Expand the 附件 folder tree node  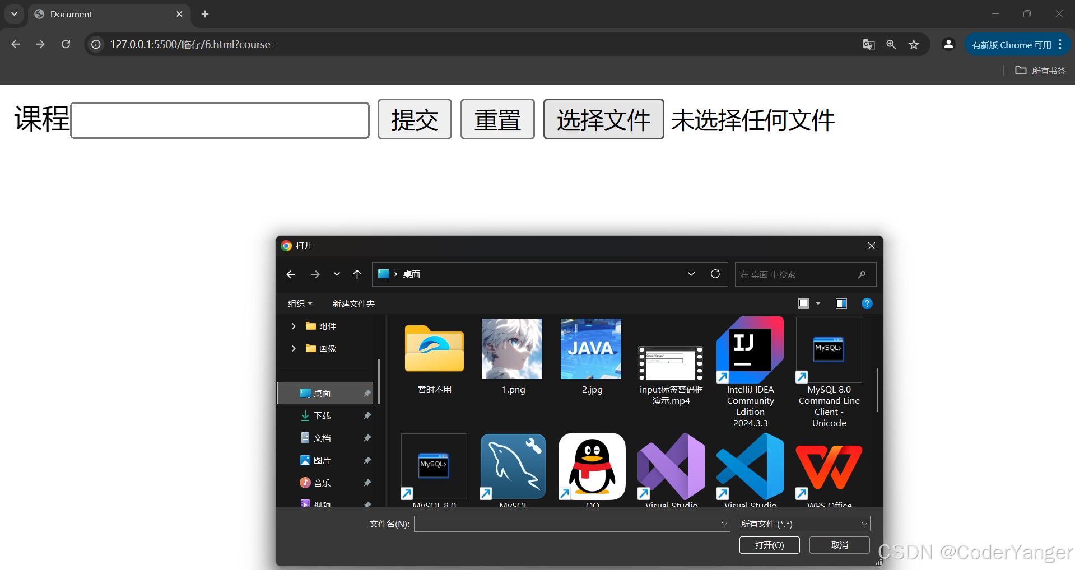click(294, 326)
